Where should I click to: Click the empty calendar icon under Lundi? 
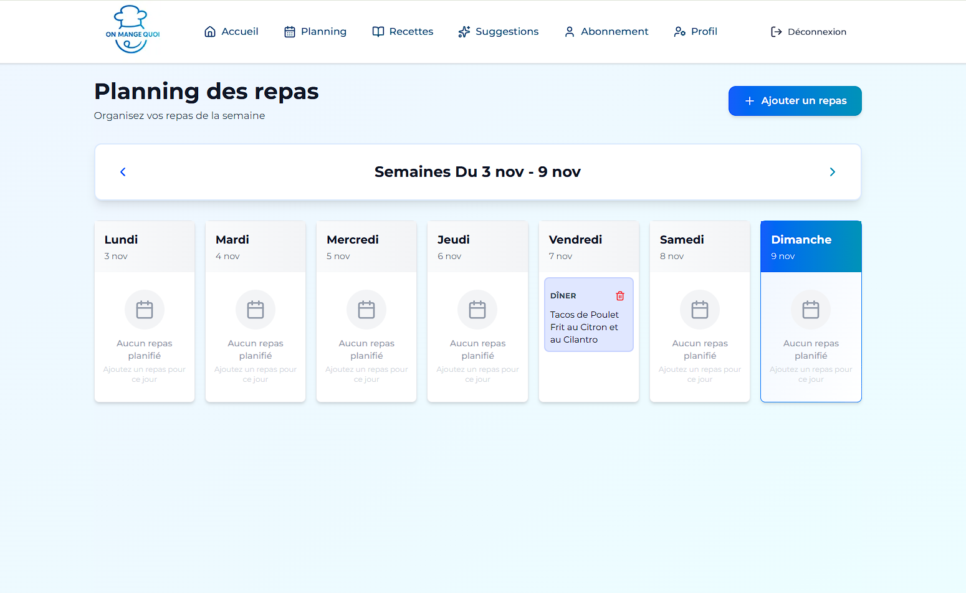point(145,310)
